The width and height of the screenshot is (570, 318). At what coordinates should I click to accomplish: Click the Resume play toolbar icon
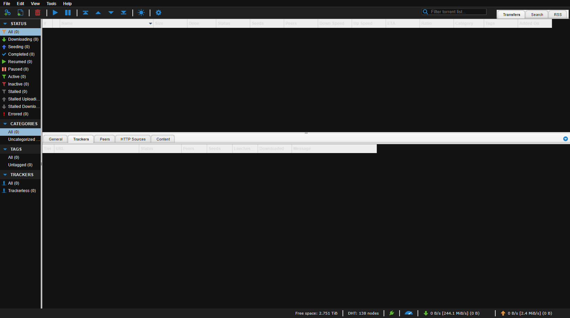pyautogui.click(x=55, y=13)
